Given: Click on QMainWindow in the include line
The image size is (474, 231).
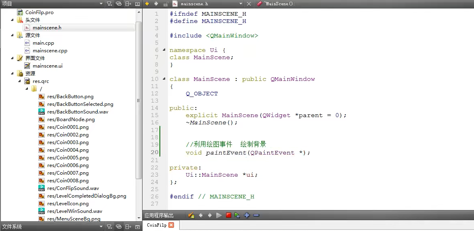Looking at the screenshot, I should point(232,35).
